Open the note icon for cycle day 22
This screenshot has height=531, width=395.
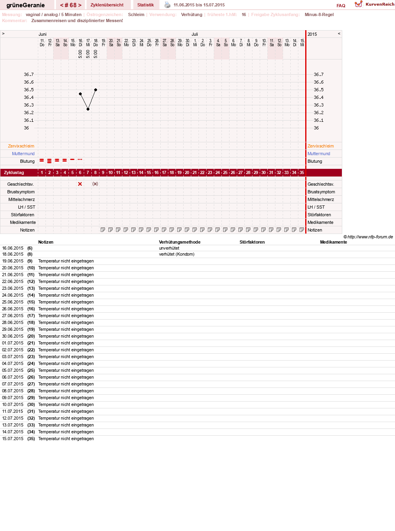tap(203, 230)
